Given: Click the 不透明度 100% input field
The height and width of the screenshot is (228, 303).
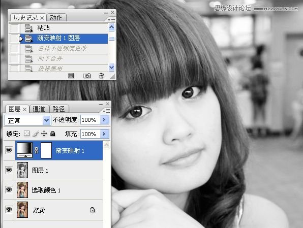Looking at the screenshot, I should click(90, 120).
